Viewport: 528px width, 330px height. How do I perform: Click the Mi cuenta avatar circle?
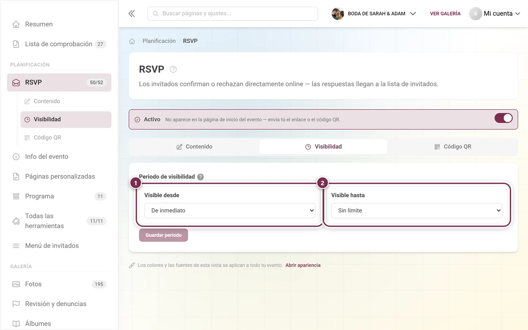coord(475,14)
